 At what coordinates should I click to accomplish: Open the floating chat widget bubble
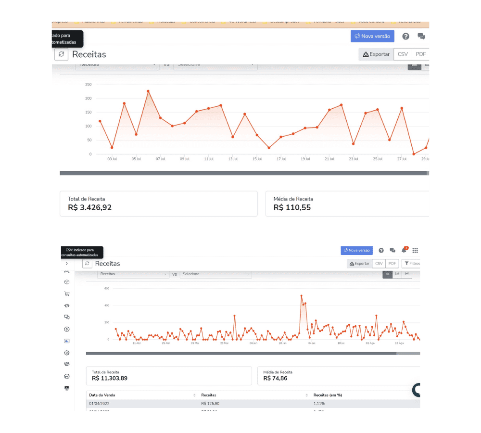[417, 390]
